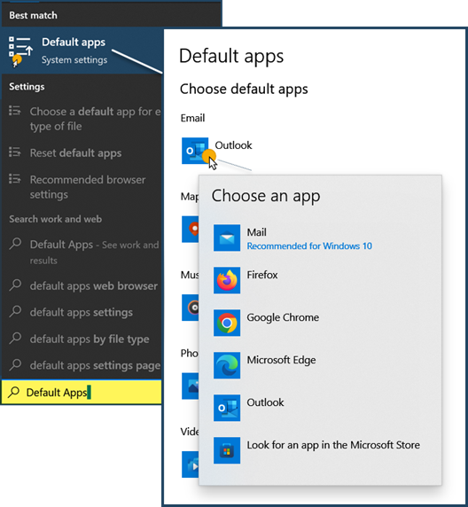468x507 pixels.
Task: Click the Maps default app icon
Action: [x=191, y=229]
